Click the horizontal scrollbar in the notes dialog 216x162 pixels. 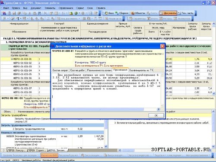click(x=106, y=109)
